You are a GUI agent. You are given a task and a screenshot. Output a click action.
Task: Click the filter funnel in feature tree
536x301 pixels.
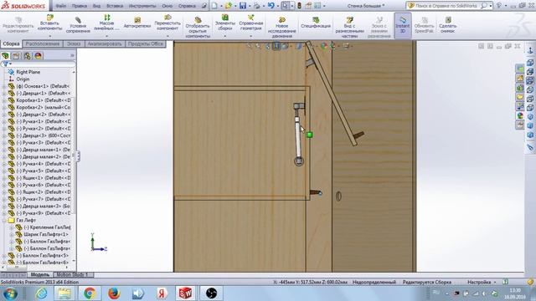(6, 64)
